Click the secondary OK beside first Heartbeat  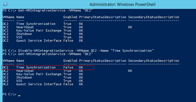130,27
